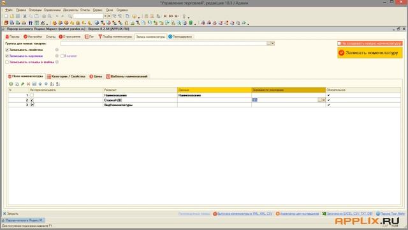Open the Документы menu
The image size is (408, 230).
[71, 10]
